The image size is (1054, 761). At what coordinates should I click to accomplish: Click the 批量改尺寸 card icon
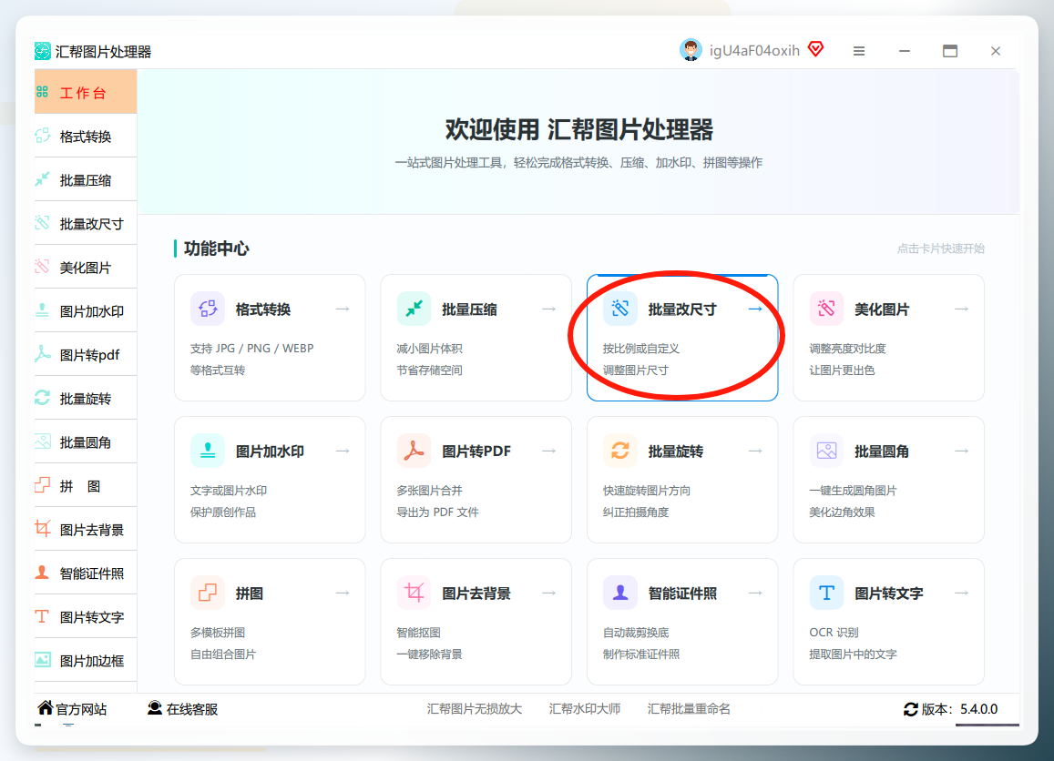point(620,309)
